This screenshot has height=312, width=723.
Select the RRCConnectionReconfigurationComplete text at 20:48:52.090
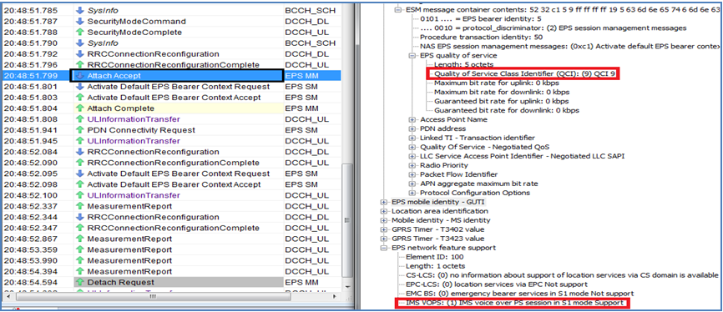(x=174, y=163)
